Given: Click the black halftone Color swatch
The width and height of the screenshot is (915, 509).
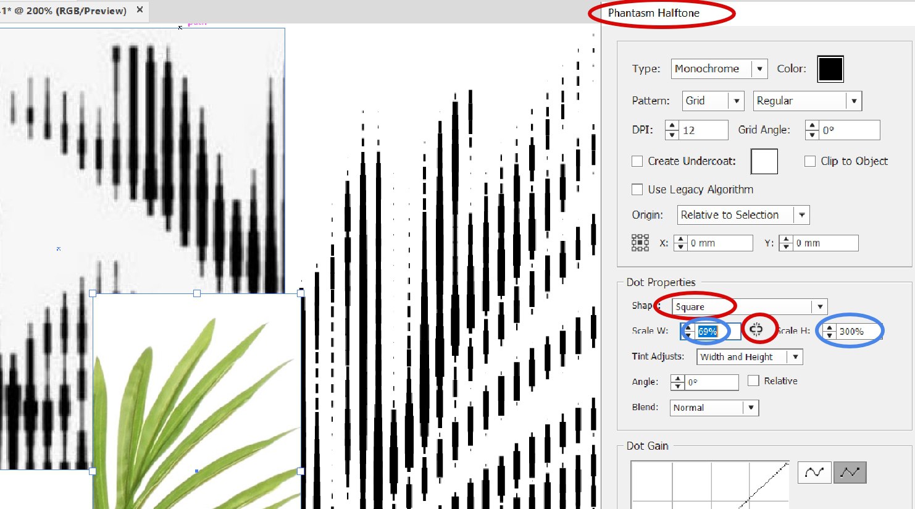Looking at the screenshot, I should [x=830, y=69].
